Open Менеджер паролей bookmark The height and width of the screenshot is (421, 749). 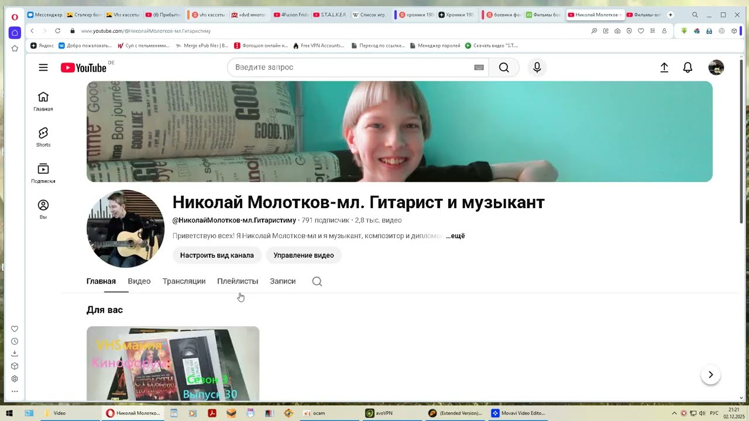click(x=435, y=45)
